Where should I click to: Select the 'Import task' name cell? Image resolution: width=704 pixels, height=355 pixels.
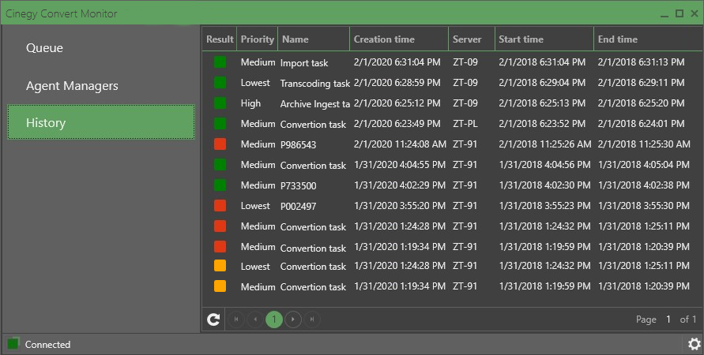(x=304, y=63)
